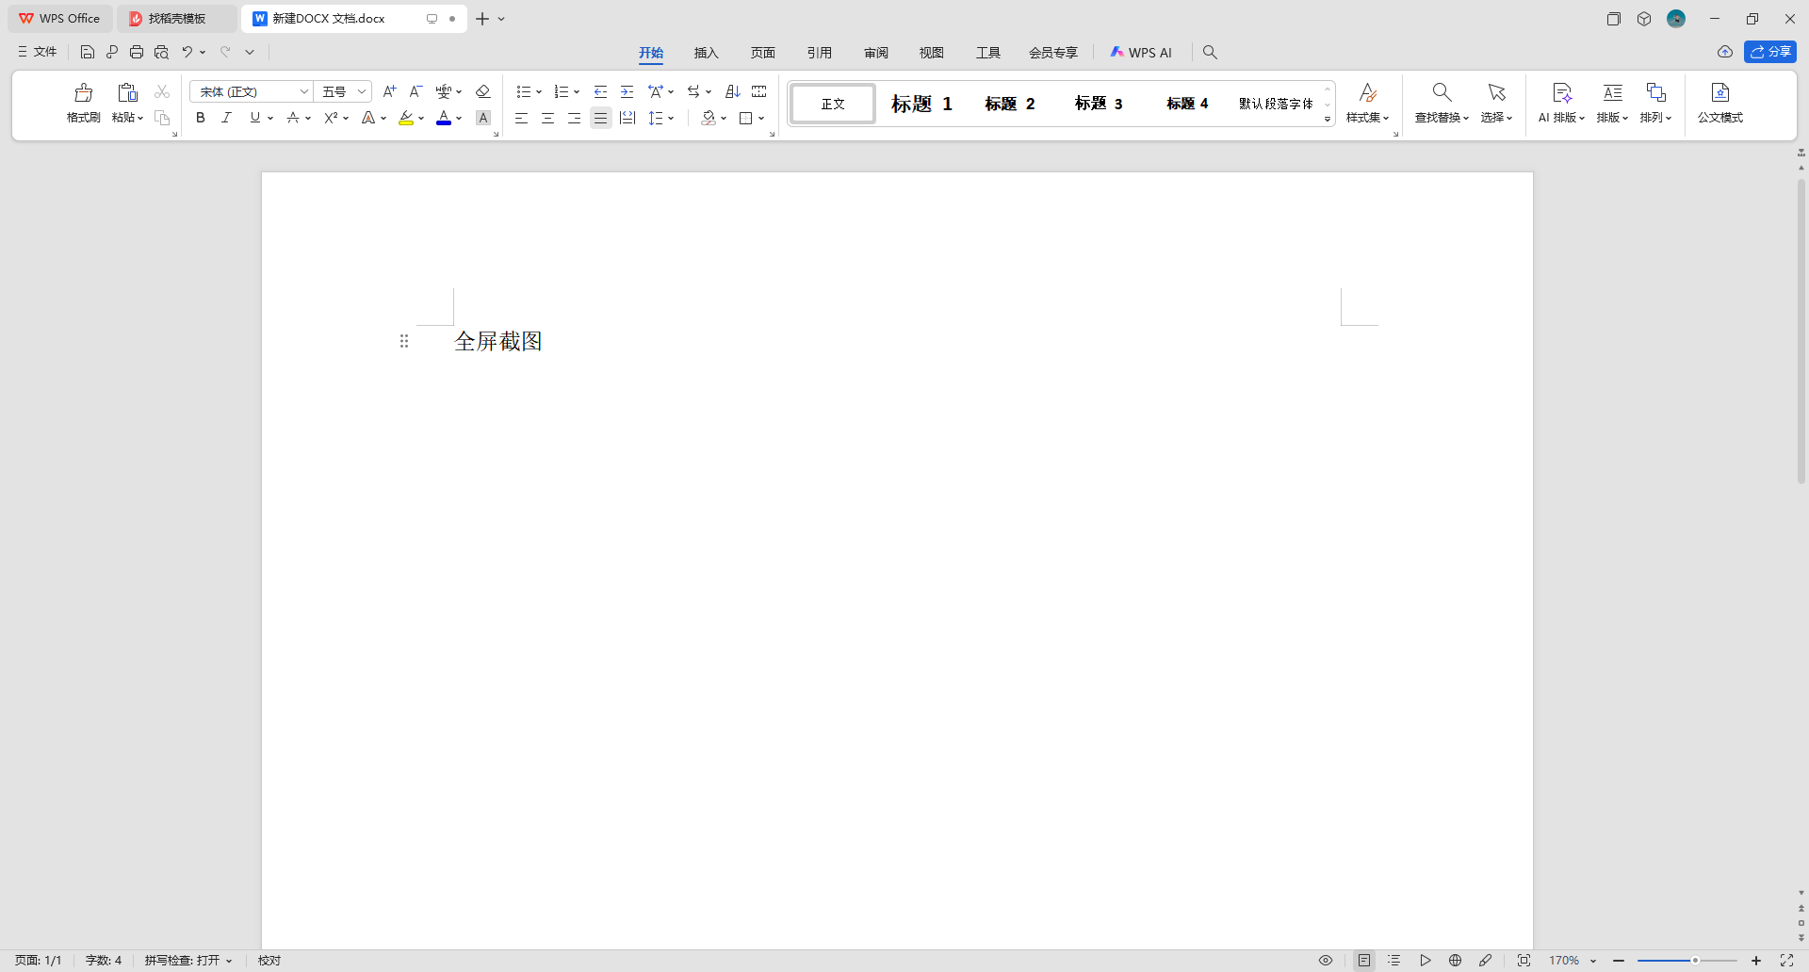Decrease font size with A- icon

coord(416,91)
